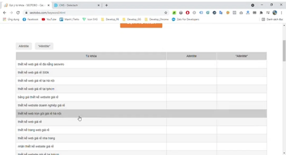Click the orange button above the table
This screenshot has height=155, width=286.
pos(141,25)
